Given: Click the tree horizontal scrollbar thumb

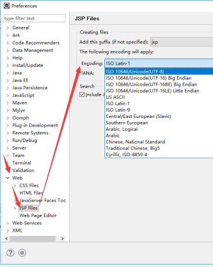Looking at the screenshot, I should [x=33, y=239].
